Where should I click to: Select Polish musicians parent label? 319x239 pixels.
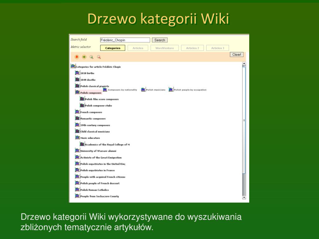pyautogui.click(x=156, y=90)
